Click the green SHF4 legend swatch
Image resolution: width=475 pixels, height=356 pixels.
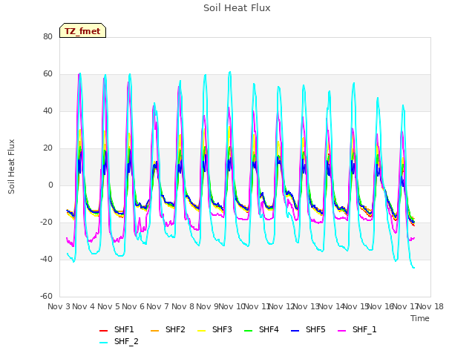(248, 331)
